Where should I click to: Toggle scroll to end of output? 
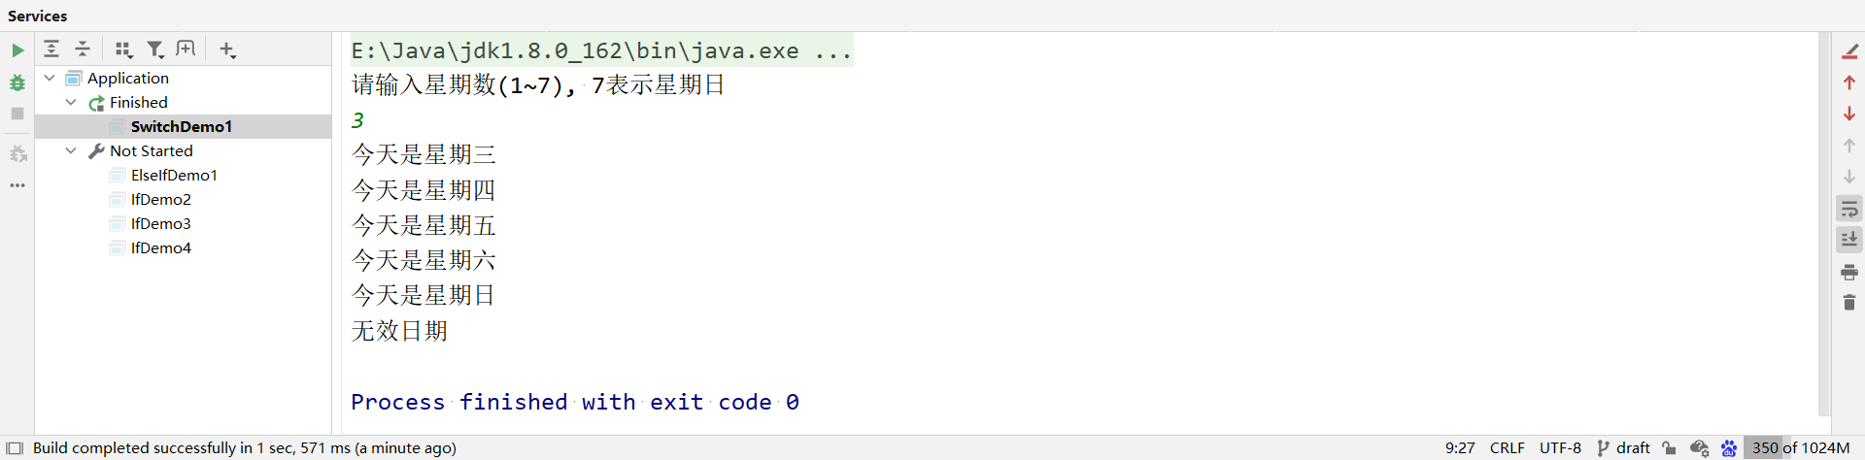(x=1849, y=240)
